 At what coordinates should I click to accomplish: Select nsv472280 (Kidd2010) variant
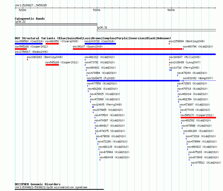point(113,141)
